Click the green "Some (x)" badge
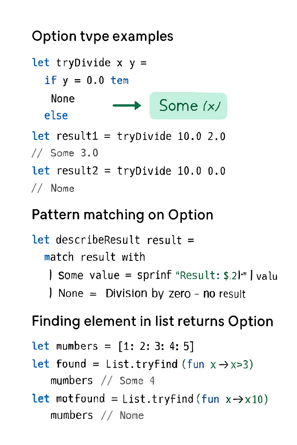 tap(188, 106)
